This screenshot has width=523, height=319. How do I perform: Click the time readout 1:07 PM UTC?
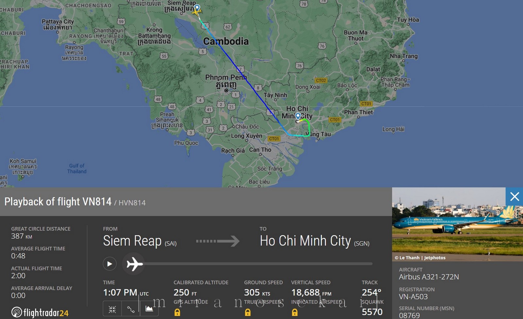click(126, 293)
